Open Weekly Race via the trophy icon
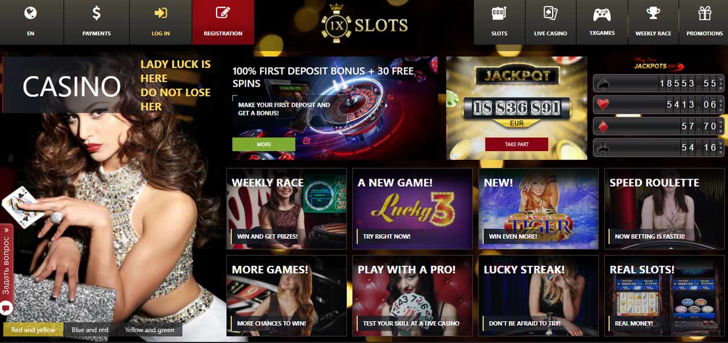 pyautogui.click(x=653, y=13)
